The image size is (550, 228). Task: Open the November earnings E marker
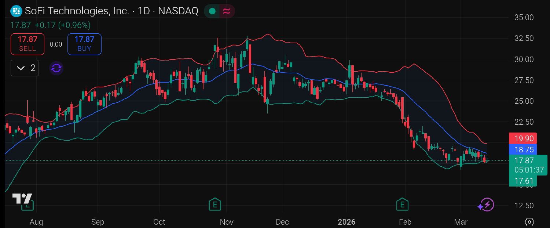click(x=214, y=204)
